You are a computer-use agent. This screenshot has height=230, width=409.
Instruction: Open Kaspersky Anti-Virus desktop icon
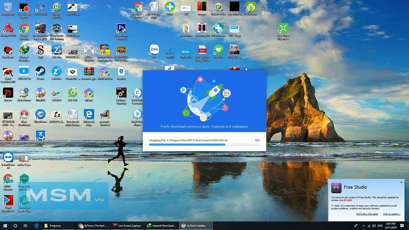24,182
